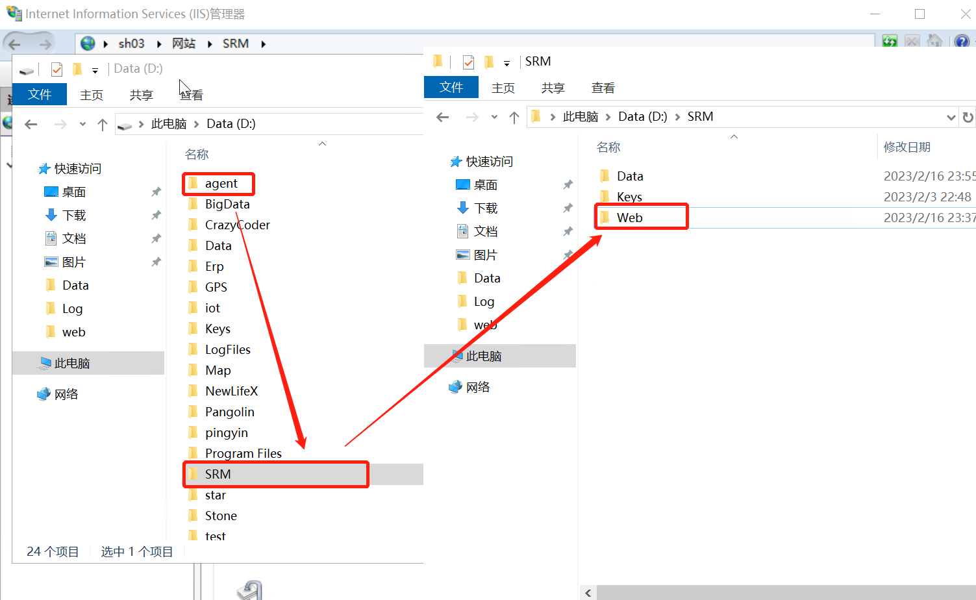Open the 主页 tab in SRM window
976x600 pixels.
503,88
